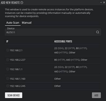Click the help question mark icon

22,3
